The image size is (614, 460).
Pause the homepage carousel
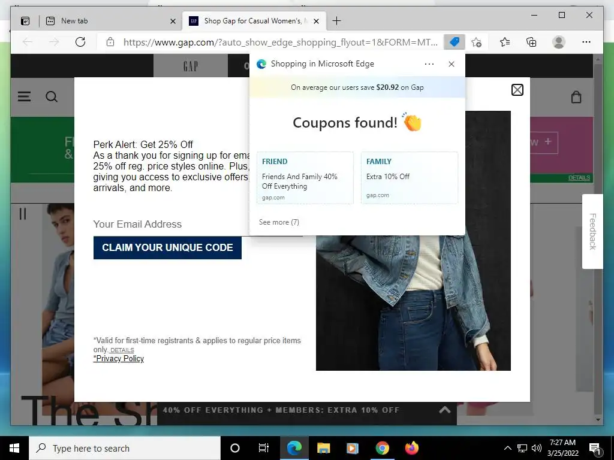23,214
